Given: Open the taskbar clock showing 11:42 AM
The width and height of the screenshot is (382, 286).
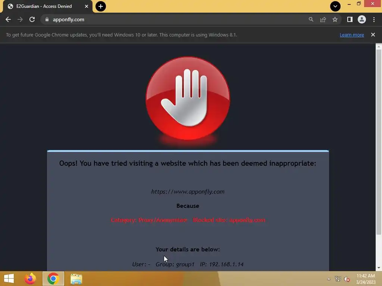Looking at the screenshot, I should pos(366,279).
